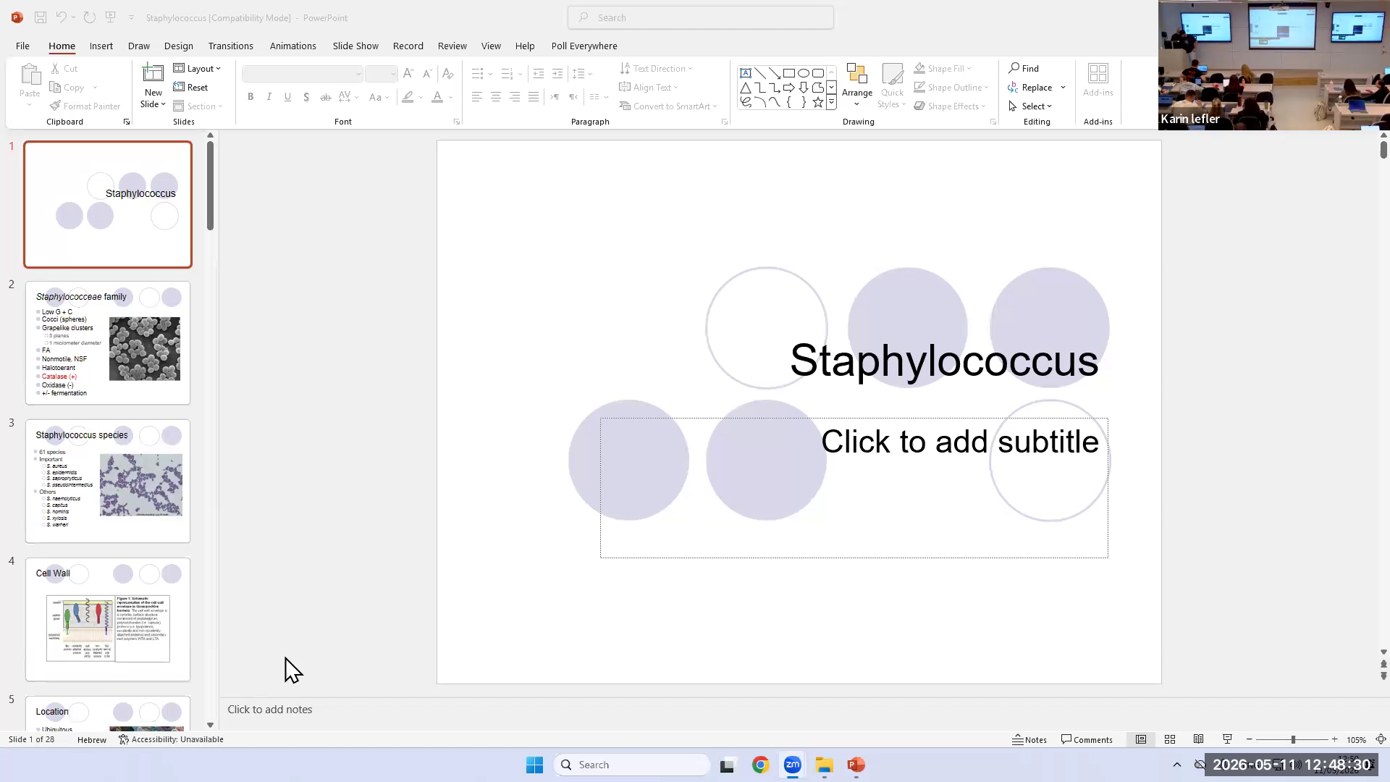Click the Replace button
This screenshot has height=782, width=1390.
tap(1030, 87)
